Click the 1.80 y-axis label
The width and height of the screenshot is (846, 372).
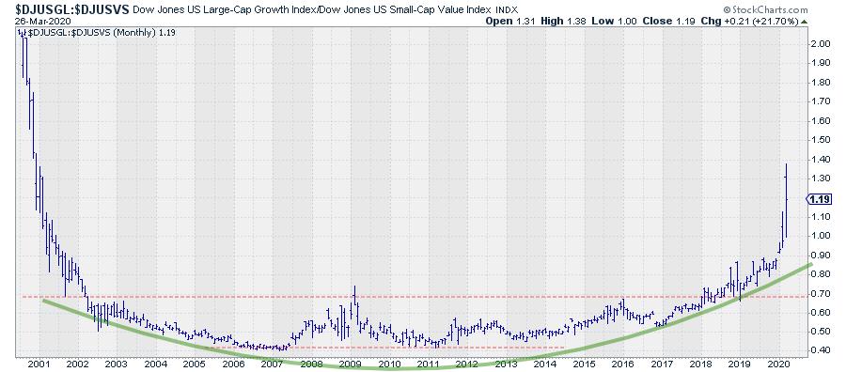click(x=820, y=82)
